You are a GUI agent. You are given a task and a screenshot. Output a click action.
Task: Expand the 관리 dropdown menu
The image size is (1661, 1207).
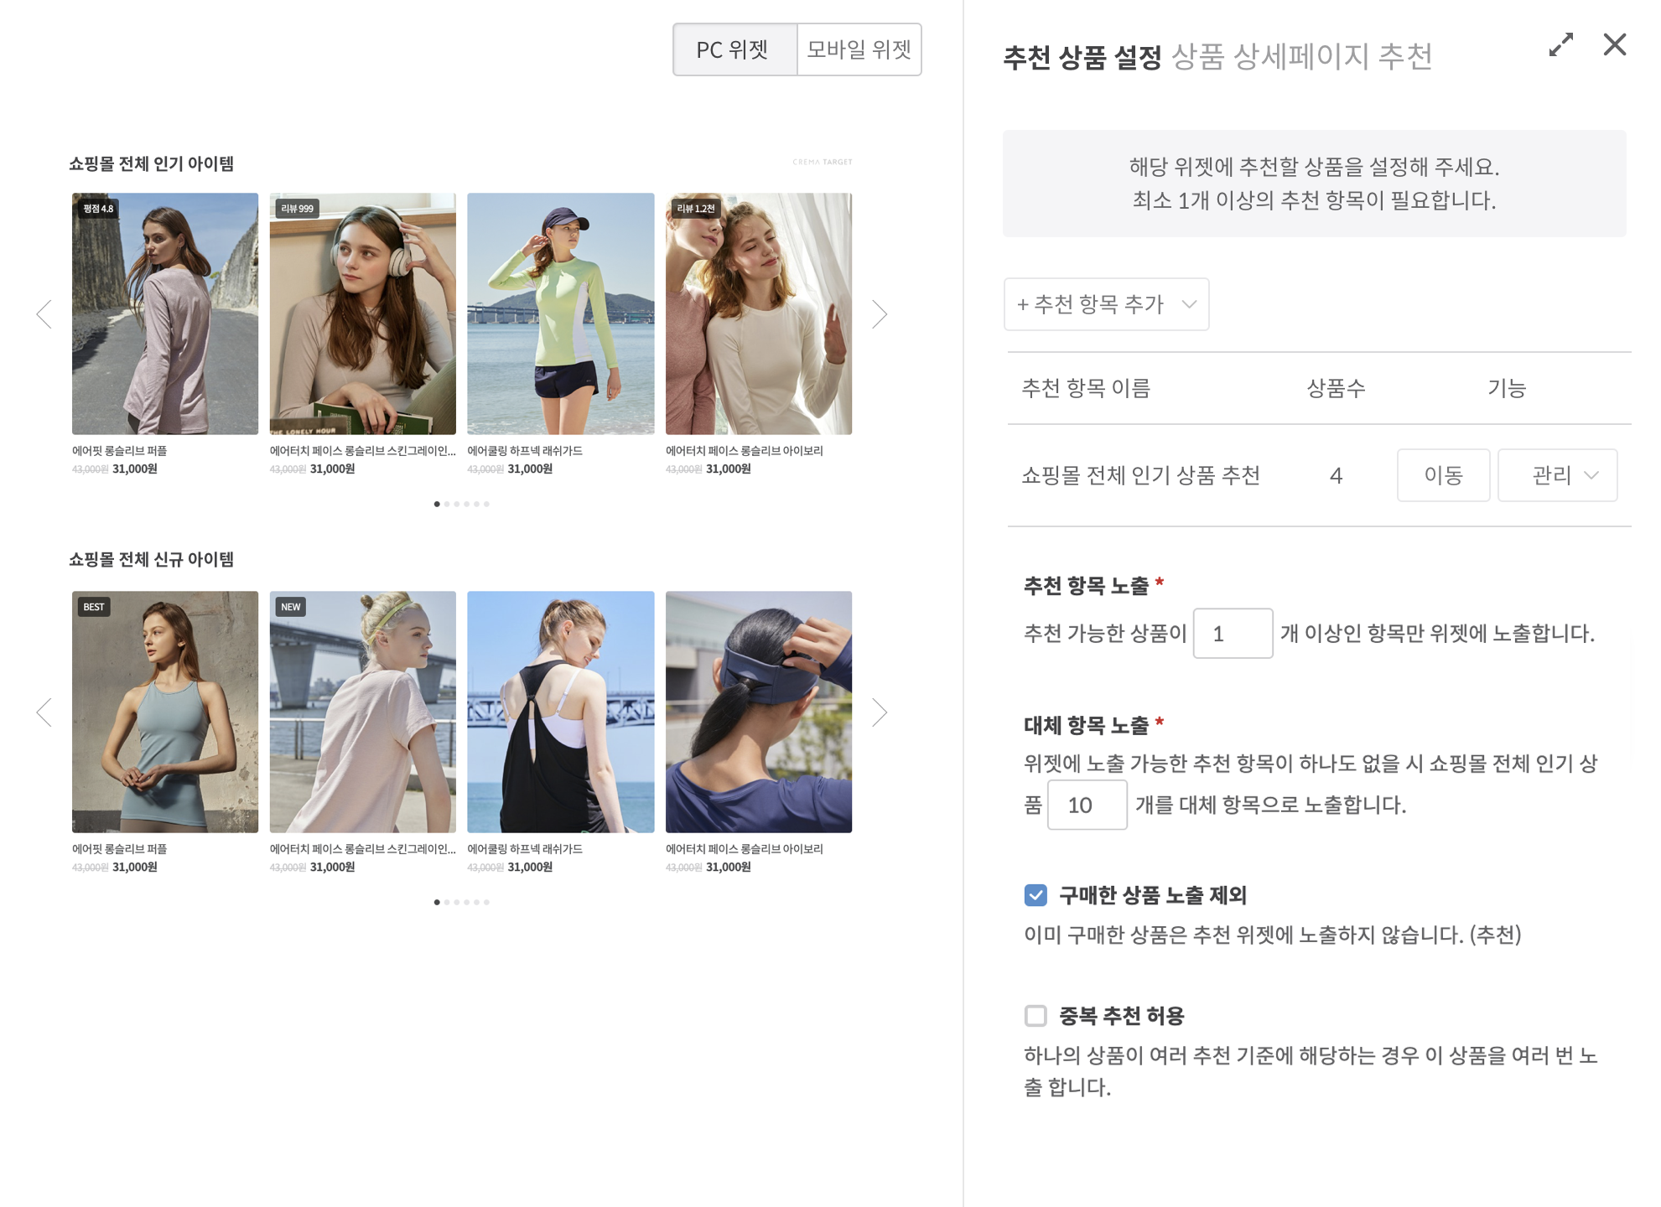click(x=1557, y=475)
